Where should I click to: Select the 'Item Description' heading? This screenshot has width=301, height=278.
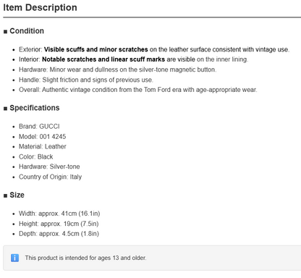coord(40,7)
